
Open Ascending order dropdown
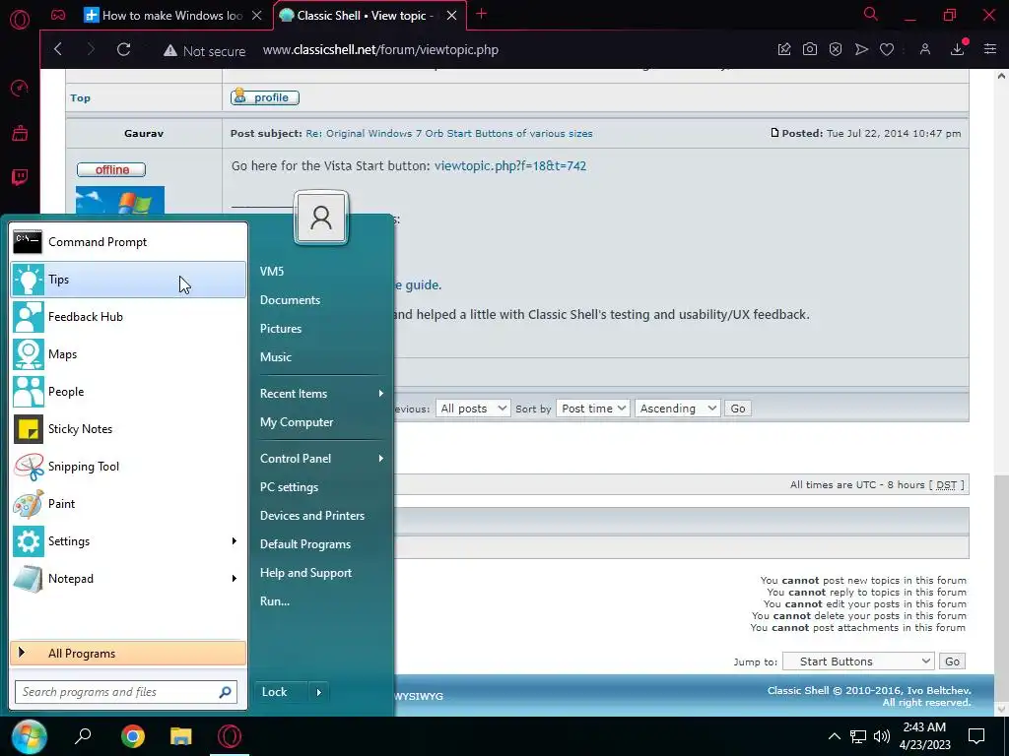[677, 409]
